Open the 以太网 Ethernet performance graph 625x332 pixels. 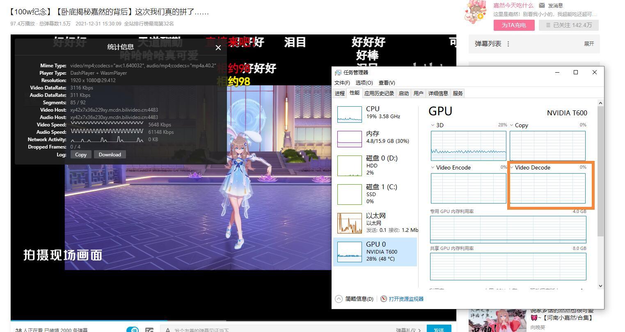click(349, 223)
